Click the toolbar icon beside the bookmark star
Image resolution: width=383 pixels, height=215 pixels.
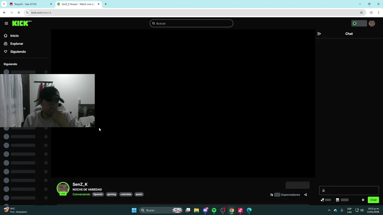pos(371,13)
